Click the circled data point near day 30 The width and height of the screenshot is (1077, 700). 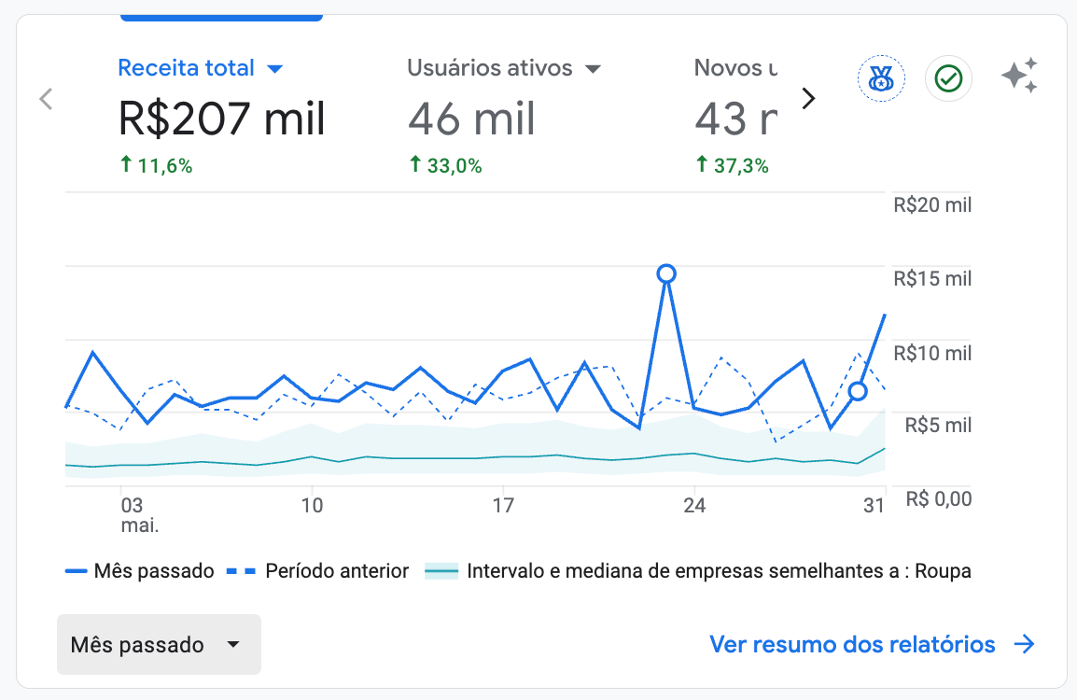pyautogui.click(x=857, y=392)
